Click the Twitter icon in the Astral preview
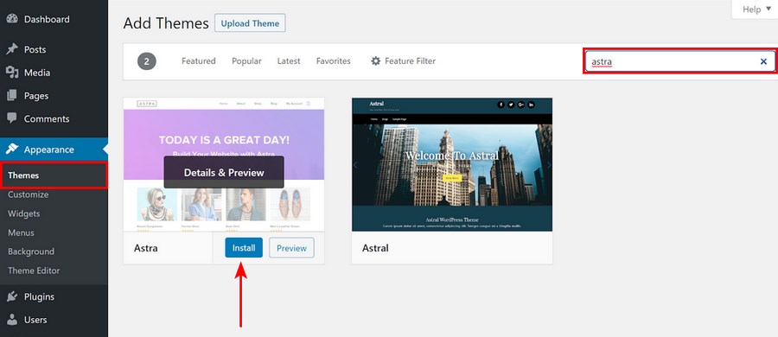This screenshot has width=778, height=337. point(511,105)
